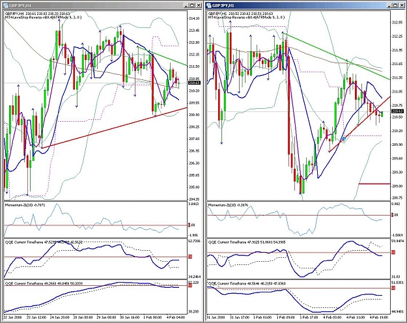Click lower QQE Current Timeframe label in H1
The height and width of the screenshot is (323, 407).
pyautogui.click(x=247, y=283)
